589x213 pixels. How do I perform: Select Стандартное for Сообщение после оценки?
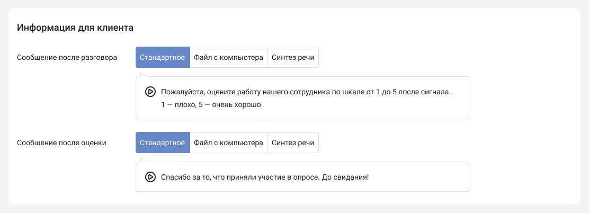pos(163,143)
